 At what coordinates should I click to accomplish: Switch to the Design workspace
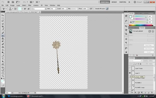[x=114, y=2]
